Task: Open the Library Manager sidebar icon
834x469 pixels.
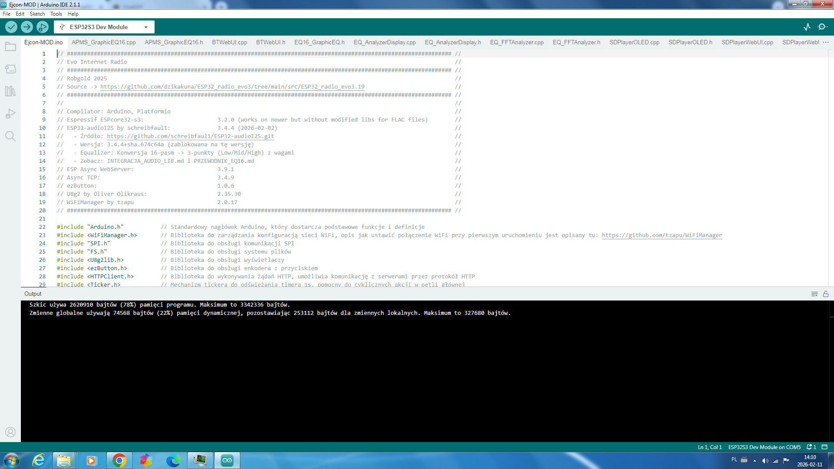Action: [10, 91]
